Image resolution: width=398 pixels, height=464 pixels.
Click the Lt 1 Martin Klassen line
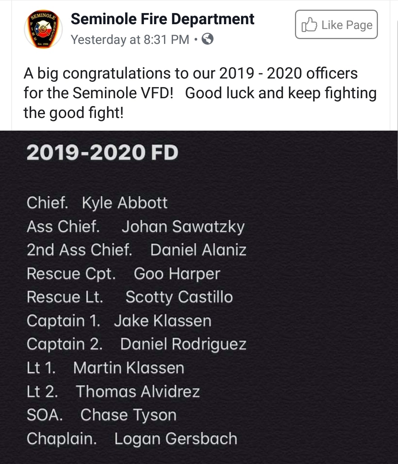pos(105,368)
